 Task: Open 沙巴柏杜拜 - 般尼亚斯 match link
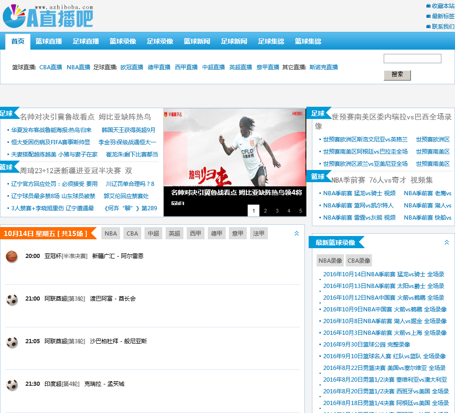[118, 341]
